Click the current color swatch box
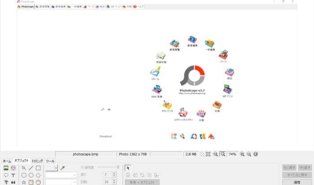314x185 pixels. click(x=50, y=168)
